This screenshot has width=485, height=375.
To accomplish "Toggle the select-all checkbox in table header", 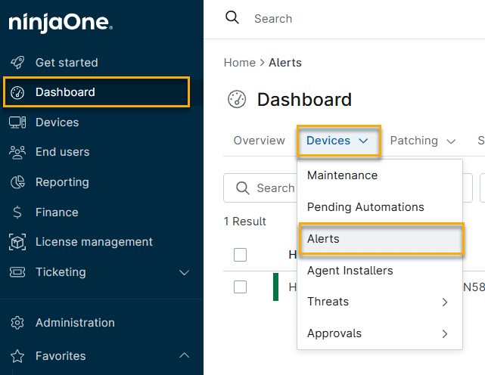I will tap(240, 255).
